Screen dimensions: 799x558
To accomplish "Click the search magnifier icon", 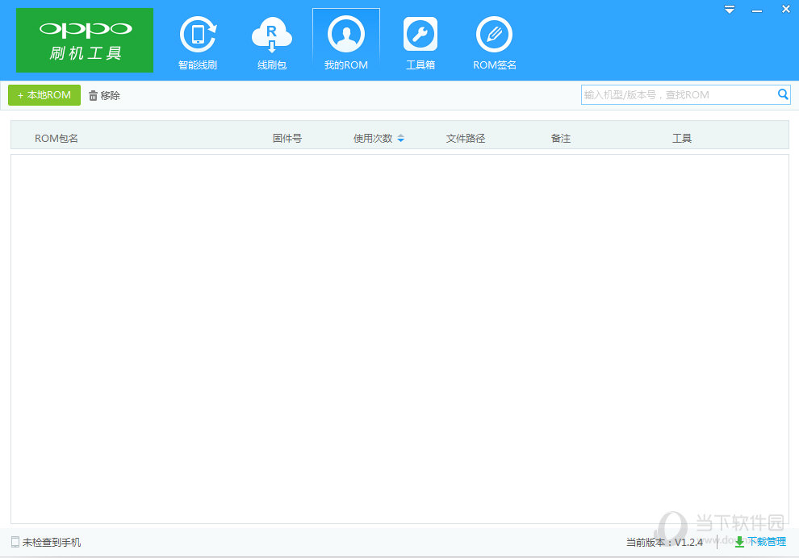I will (783, 94).
